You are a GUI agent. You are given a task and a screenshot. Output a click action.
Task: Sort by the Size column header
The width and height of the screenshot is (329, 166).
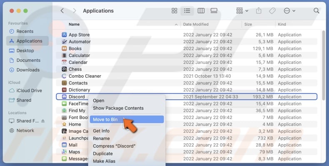248,24
